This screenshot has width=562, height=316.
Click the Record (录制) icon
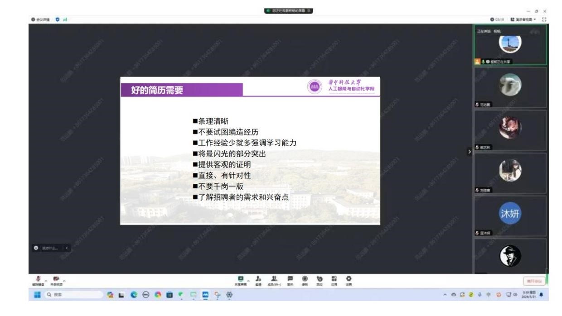point(305,278)
